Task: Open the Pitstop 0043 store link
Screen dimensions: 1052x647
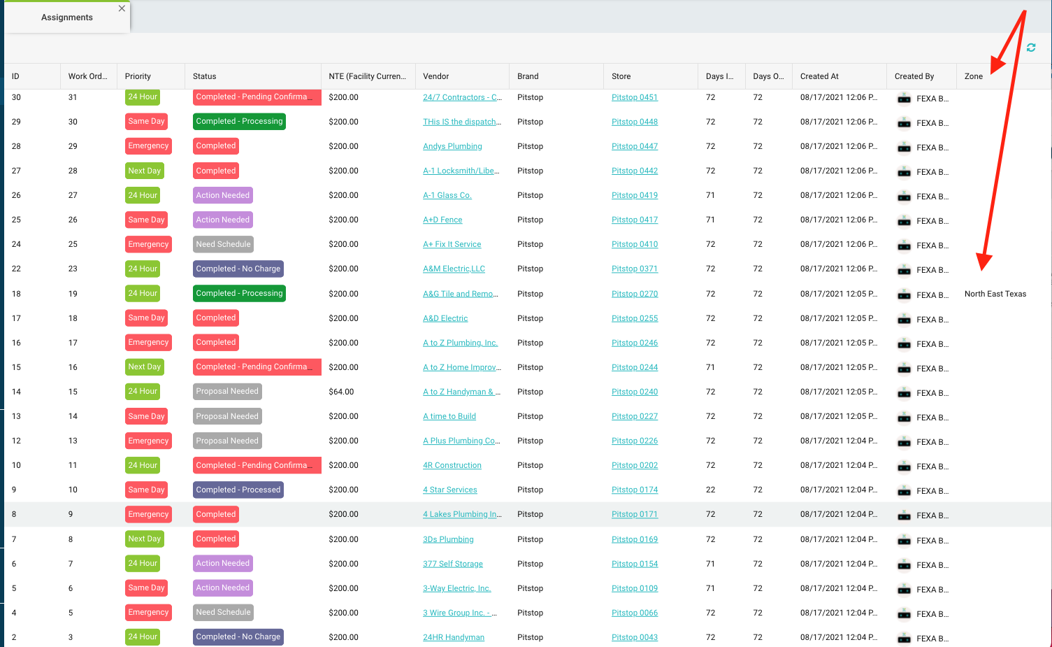Action: click(x=634, y=637)
